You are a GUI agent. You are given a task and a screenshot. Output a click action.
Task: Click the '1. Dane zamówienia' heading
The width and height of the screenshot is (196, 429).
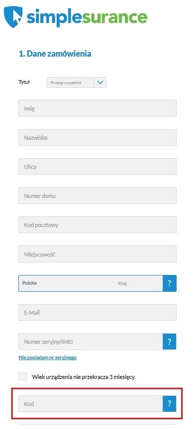pyautogui.click(x=55, y=54)
